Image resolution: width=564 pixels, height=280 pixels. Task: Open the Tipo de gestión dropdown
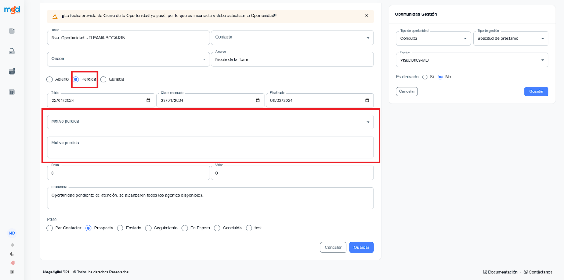542,39
